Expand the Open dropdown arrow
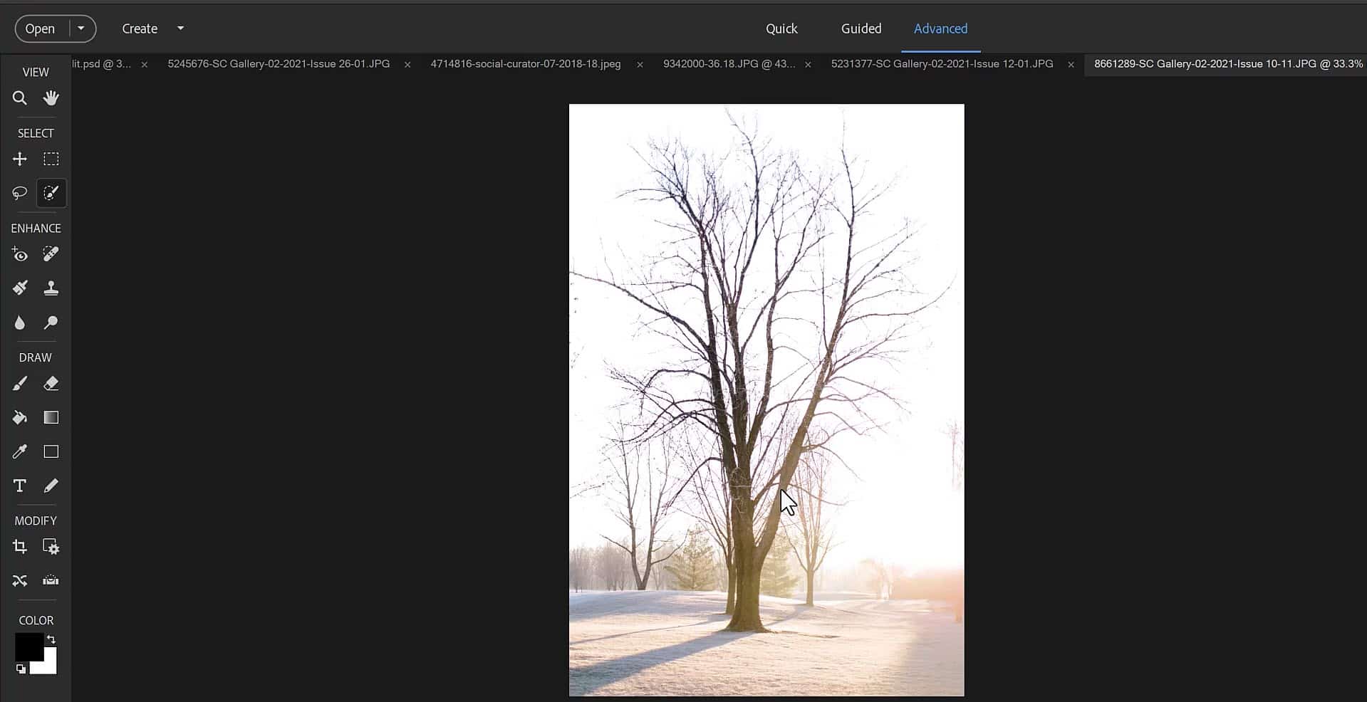The width and height of the screenshot is (1367, 702). point(81,28)
